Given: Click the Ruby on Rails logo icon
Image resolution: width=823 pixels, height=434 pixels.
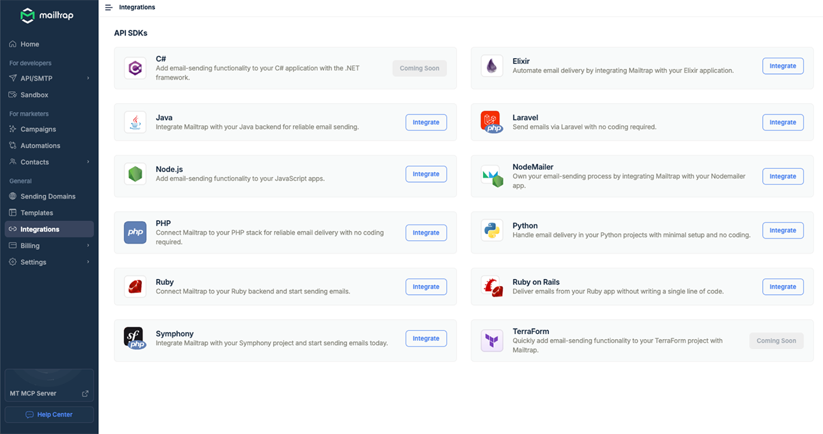Looking at the screenshot, I should [x=492, y=287].
